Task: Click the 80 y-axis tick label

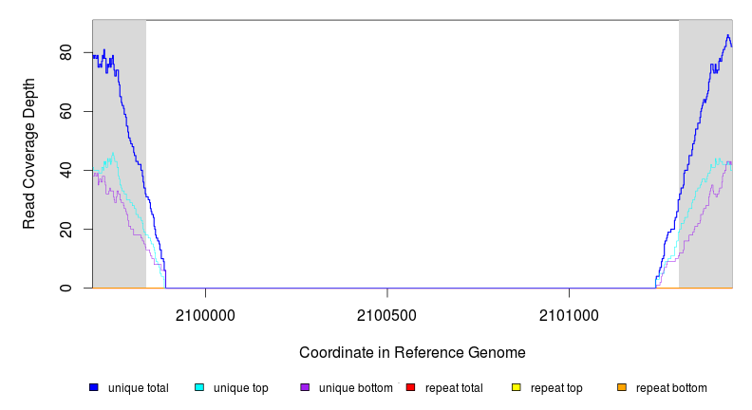Action: coord(66,53)
